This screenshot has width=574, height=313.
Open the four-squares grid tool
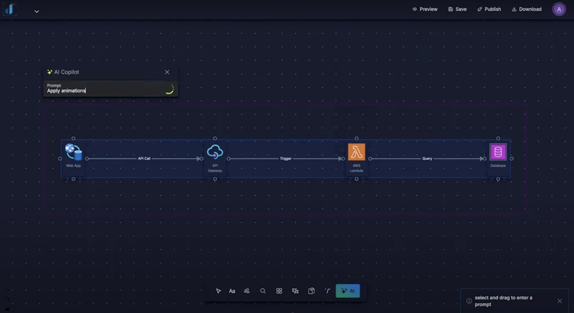coord(279,291)
